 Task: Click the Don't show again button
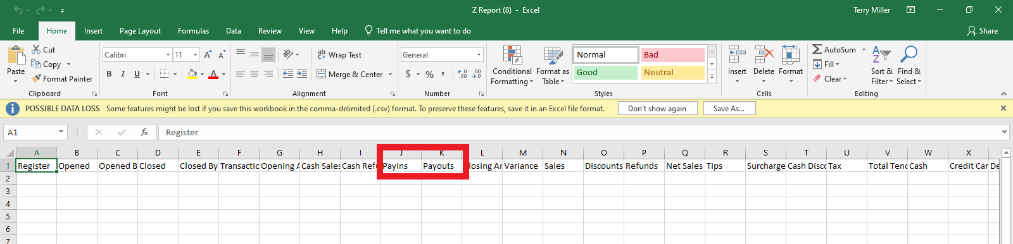click(657, 109)
